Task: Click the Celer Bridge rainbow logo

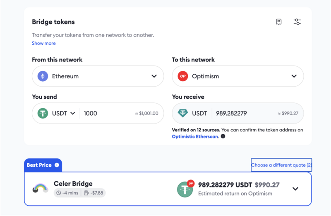Action: (x=40, y=188)
